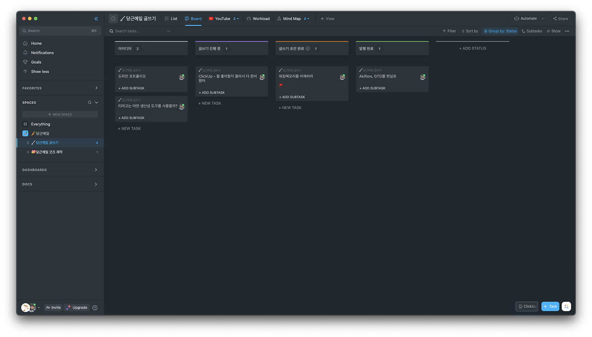Open the Sort by option
The height and width of the screenshot is (337, 592).
(x=470, y=31)
